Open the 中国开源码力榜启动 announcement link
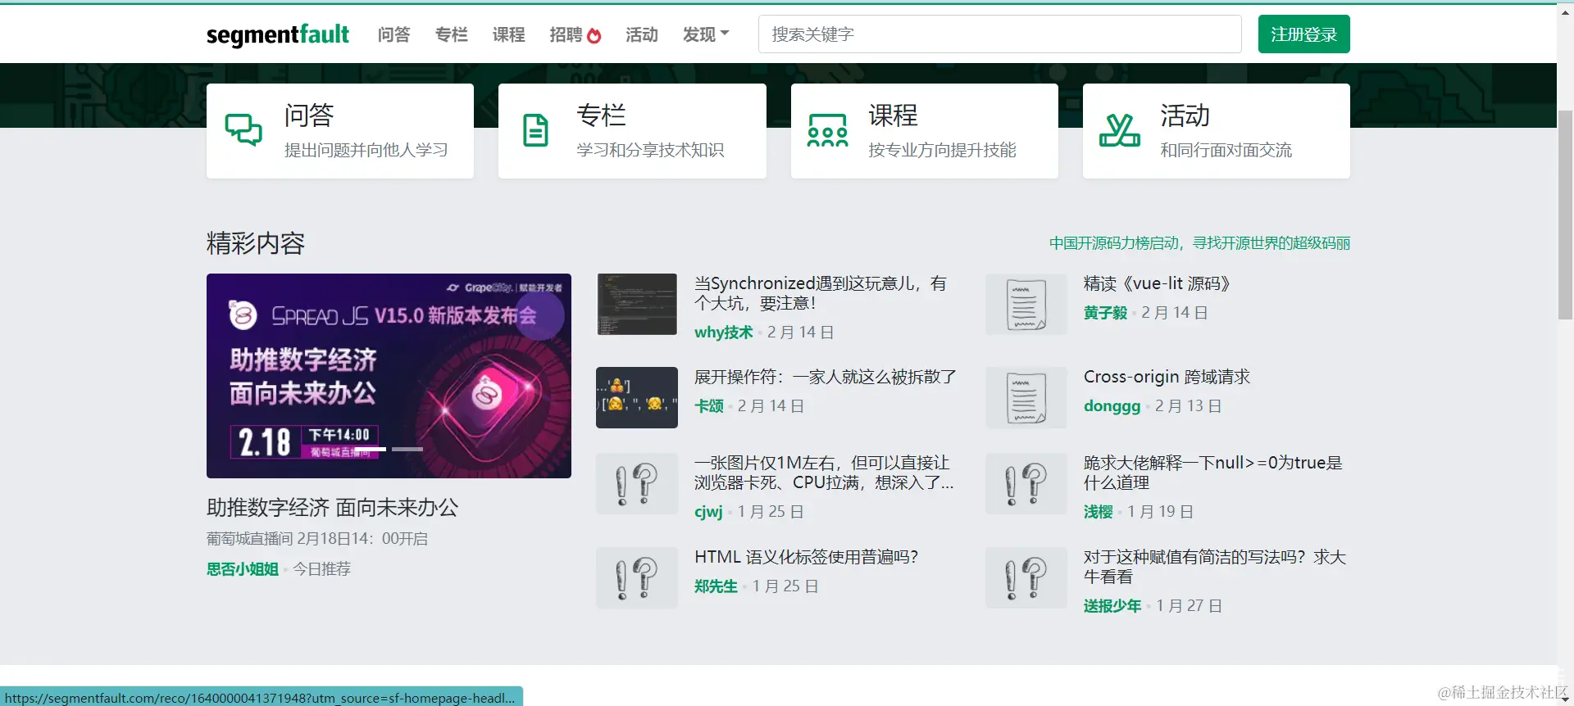 point(1199,243)
